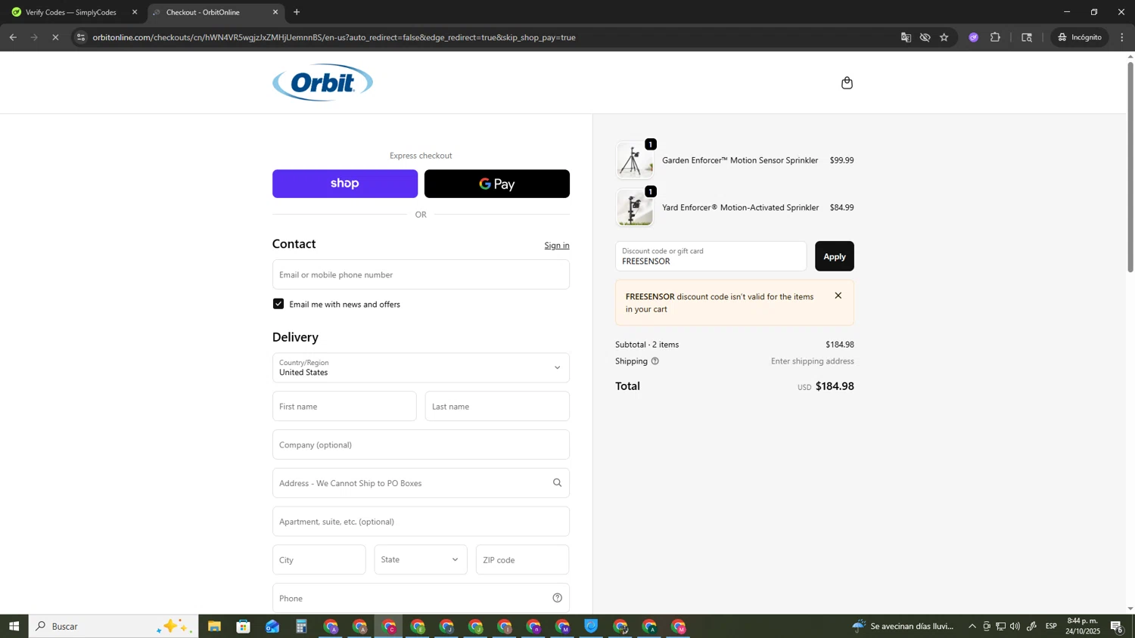Image resolution: width=1135 pixels, height=638 pixels.
Task: Open the shopping cart bag icon
Action: [847, 82]
